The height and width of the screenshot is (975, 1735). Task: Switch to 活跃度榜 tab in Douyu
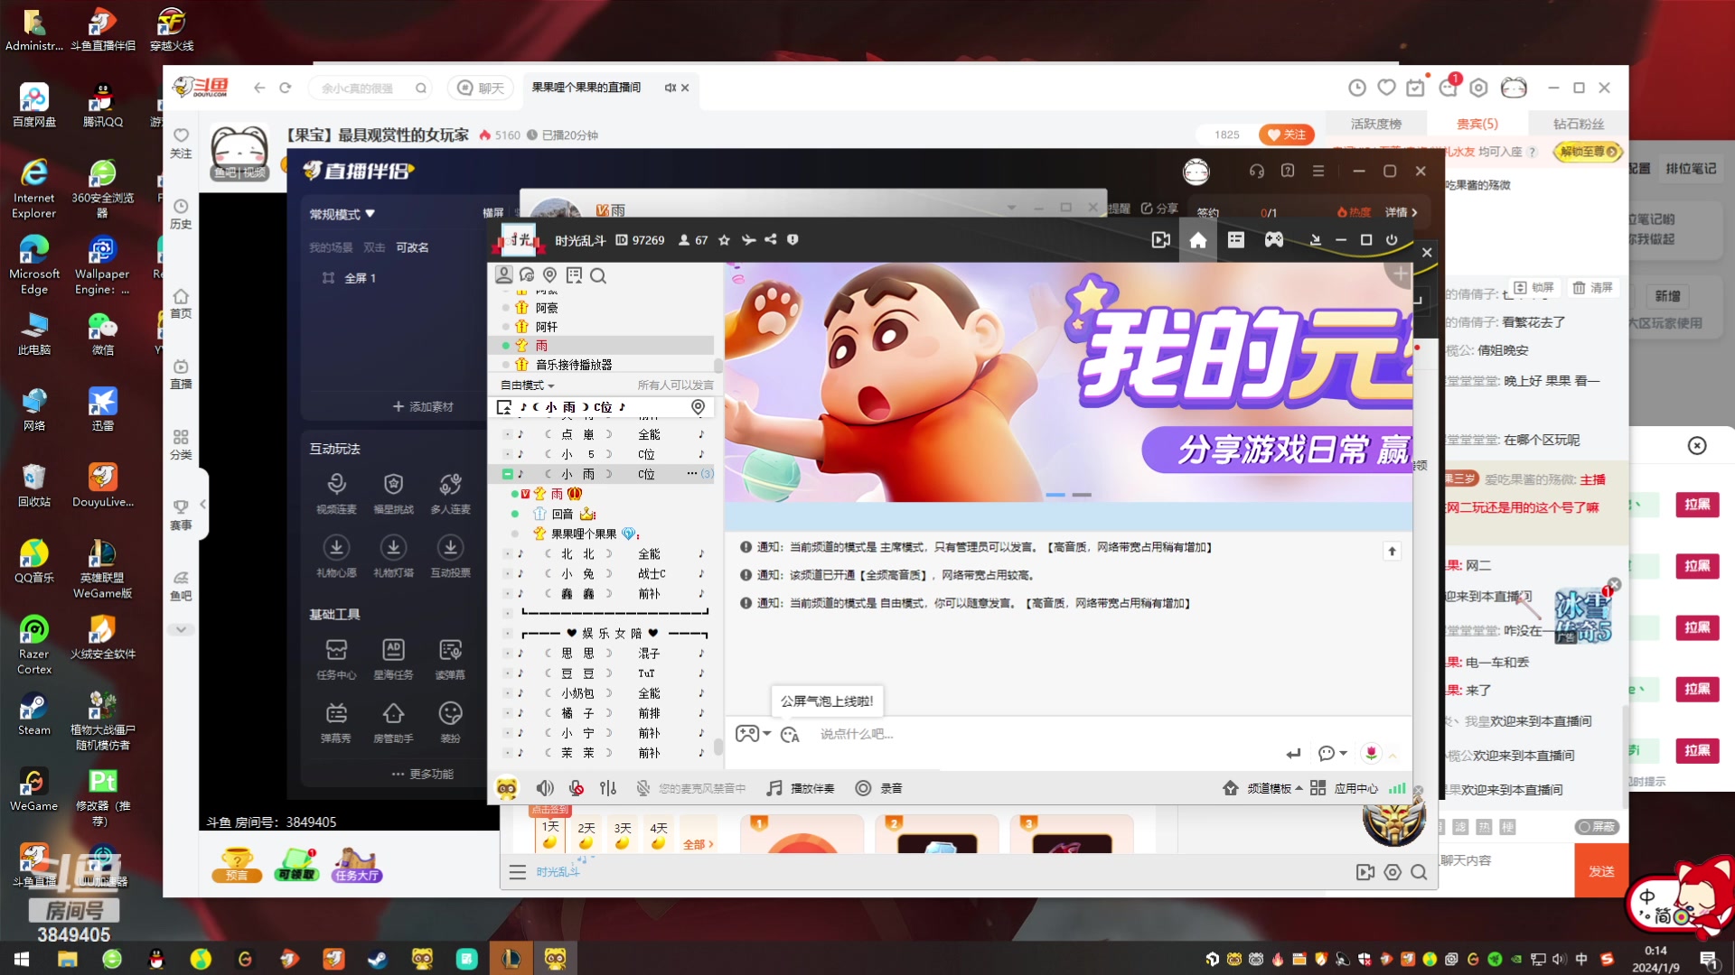(x=1375, y=124)
